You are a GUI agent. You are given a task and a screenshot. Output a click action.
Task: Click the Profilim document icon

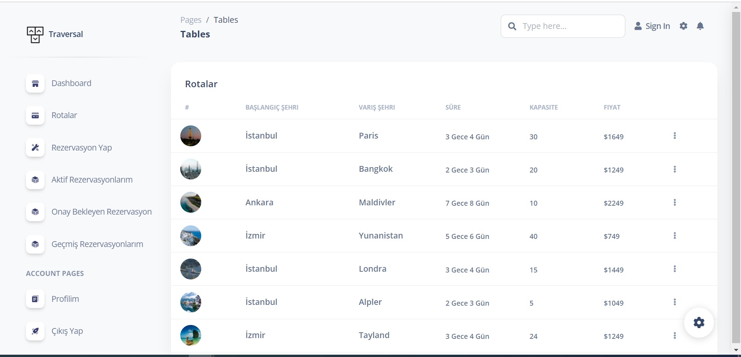coord(35,299)
